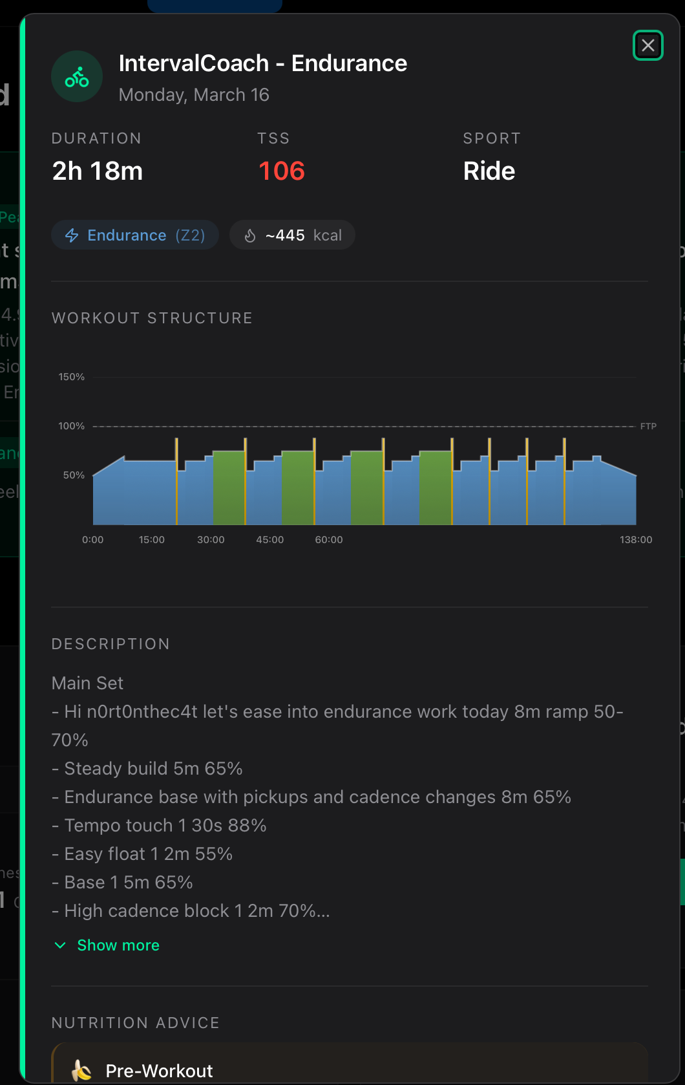Click the Show more chevron icon
The height and width of the screenshot is (1085, 685).
pyautogui.click(x=60, y=945)
